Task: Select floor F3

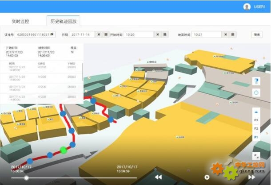Action: click(x=256, y=120)
